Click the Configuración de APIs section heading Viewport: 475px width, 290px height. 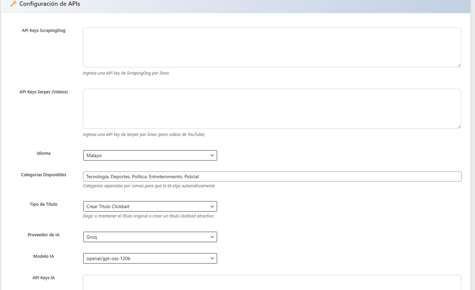click(x=49, y=4)
